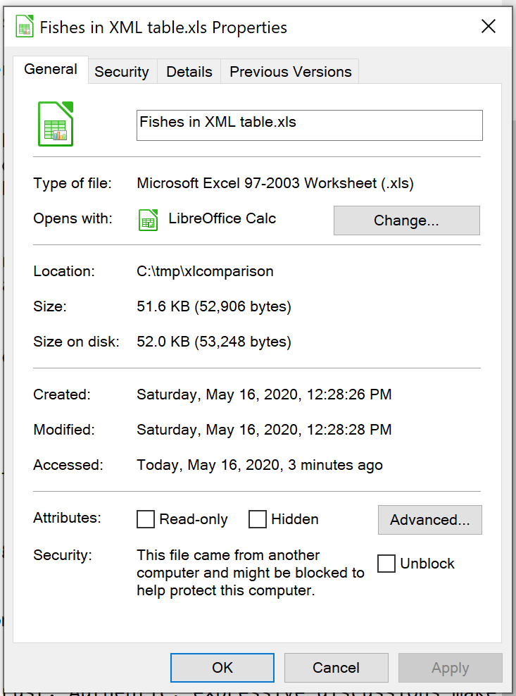
Task: Click the 'Size on disk:' label
Action: [76, 342]
